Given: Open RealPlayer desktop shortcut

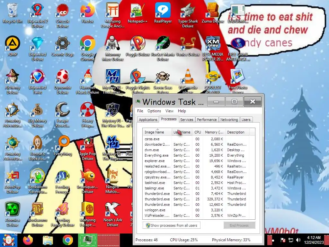Looking at the screenshot, I should point(163,13).
